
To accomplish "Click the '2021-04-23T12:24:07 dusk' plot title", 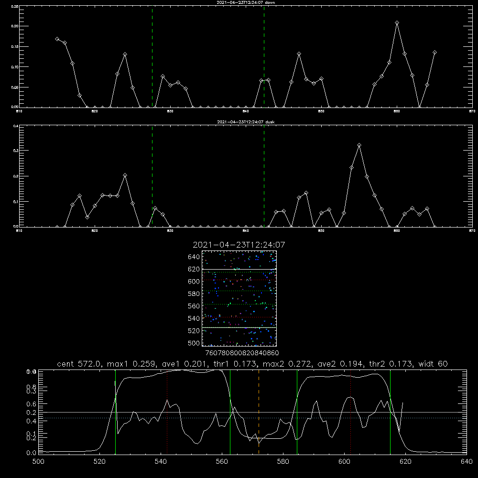I will (x=246, y=122).
